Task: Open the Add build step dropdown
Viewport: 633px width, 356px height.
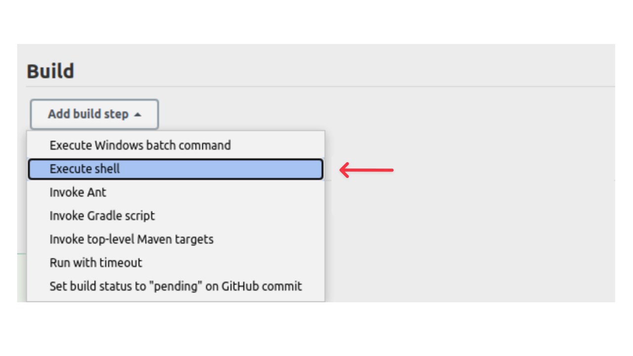Action: [x=94, y=114]
